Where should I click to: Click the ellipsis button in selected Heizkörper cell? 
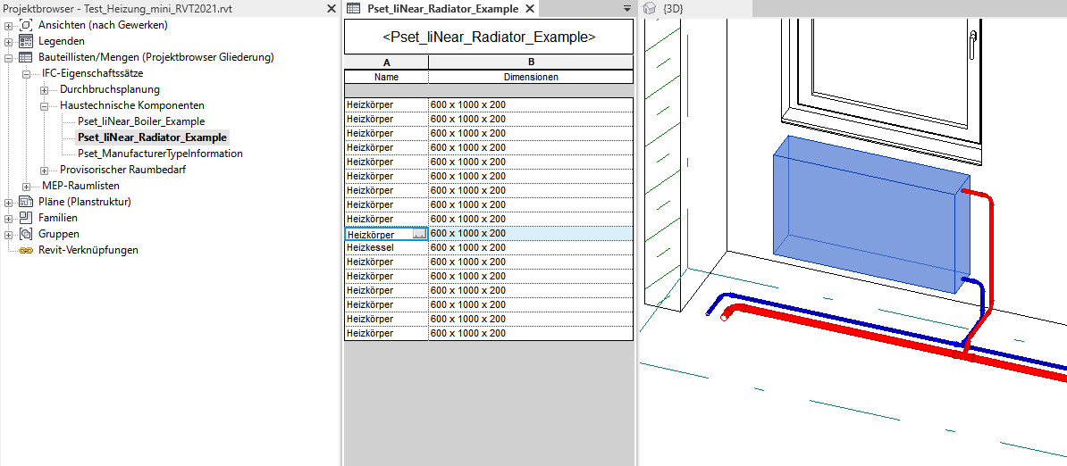coord(420,234)
